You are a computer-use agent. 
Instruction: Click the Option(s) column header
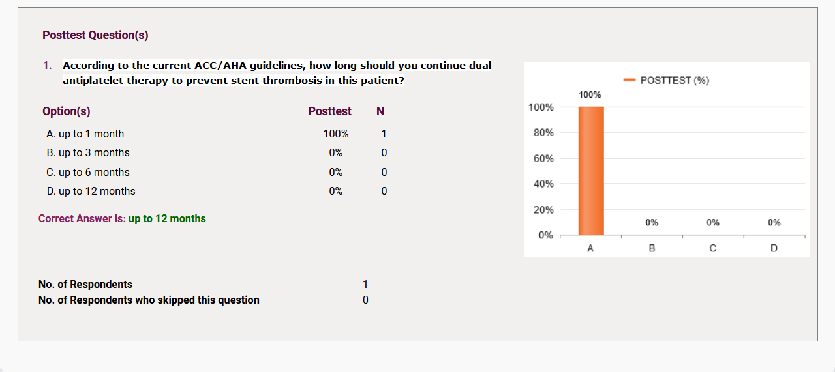tap(67, 111)
